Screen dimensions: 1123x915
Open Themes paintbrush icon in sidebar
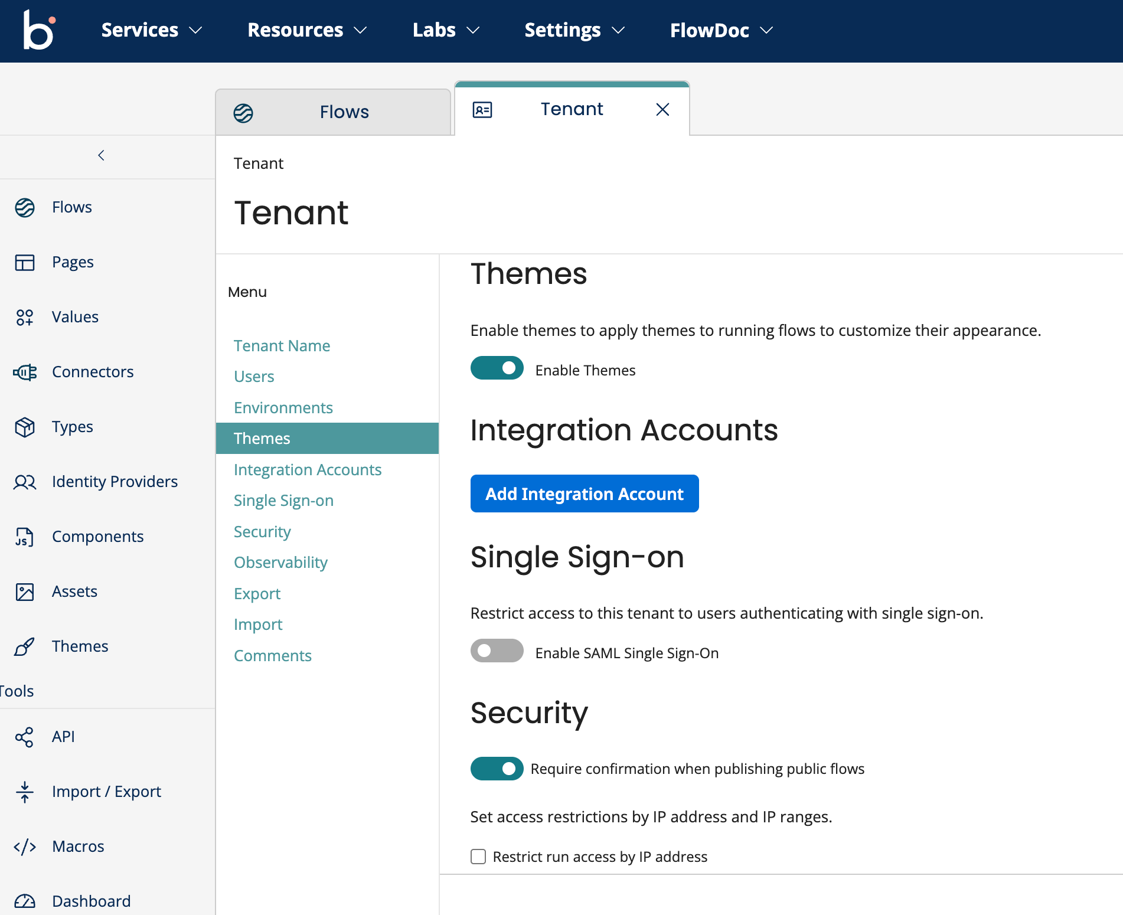pos(25,646)
